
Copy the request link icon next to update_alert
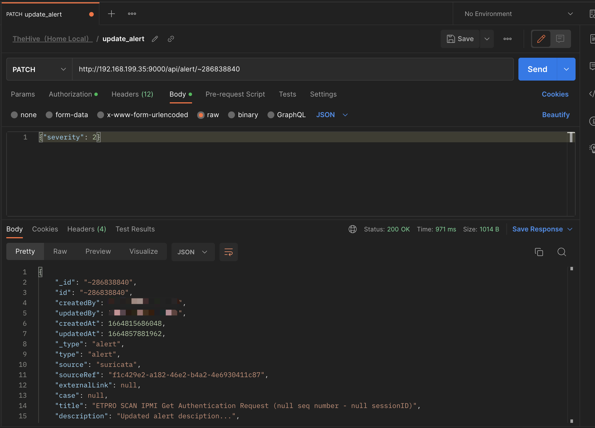tap(171, 39)
